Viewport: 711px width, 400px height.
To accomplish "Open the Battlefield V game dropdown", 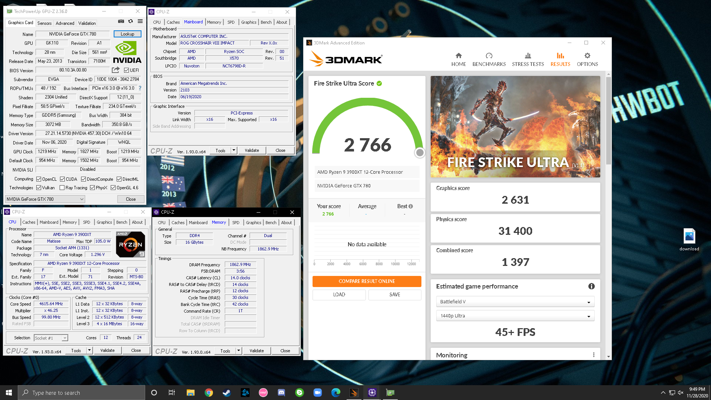I will tap(515, 302).
